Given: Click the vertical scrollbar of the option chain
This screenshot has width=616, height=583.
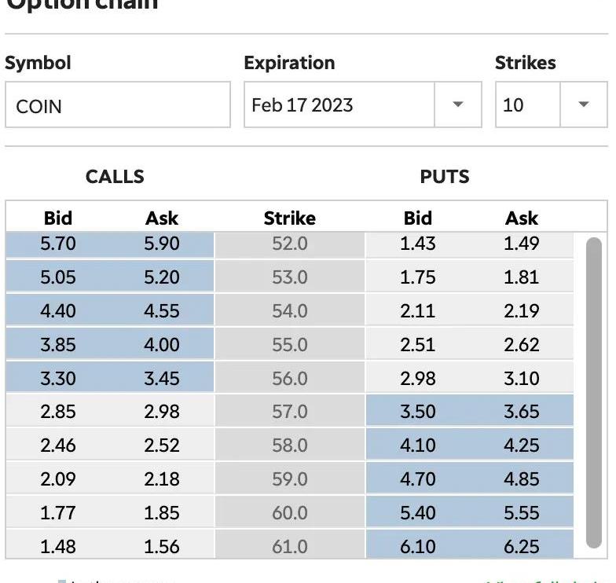Looking at the screenshot, I should pyautogui.click(x=594, y=393).
